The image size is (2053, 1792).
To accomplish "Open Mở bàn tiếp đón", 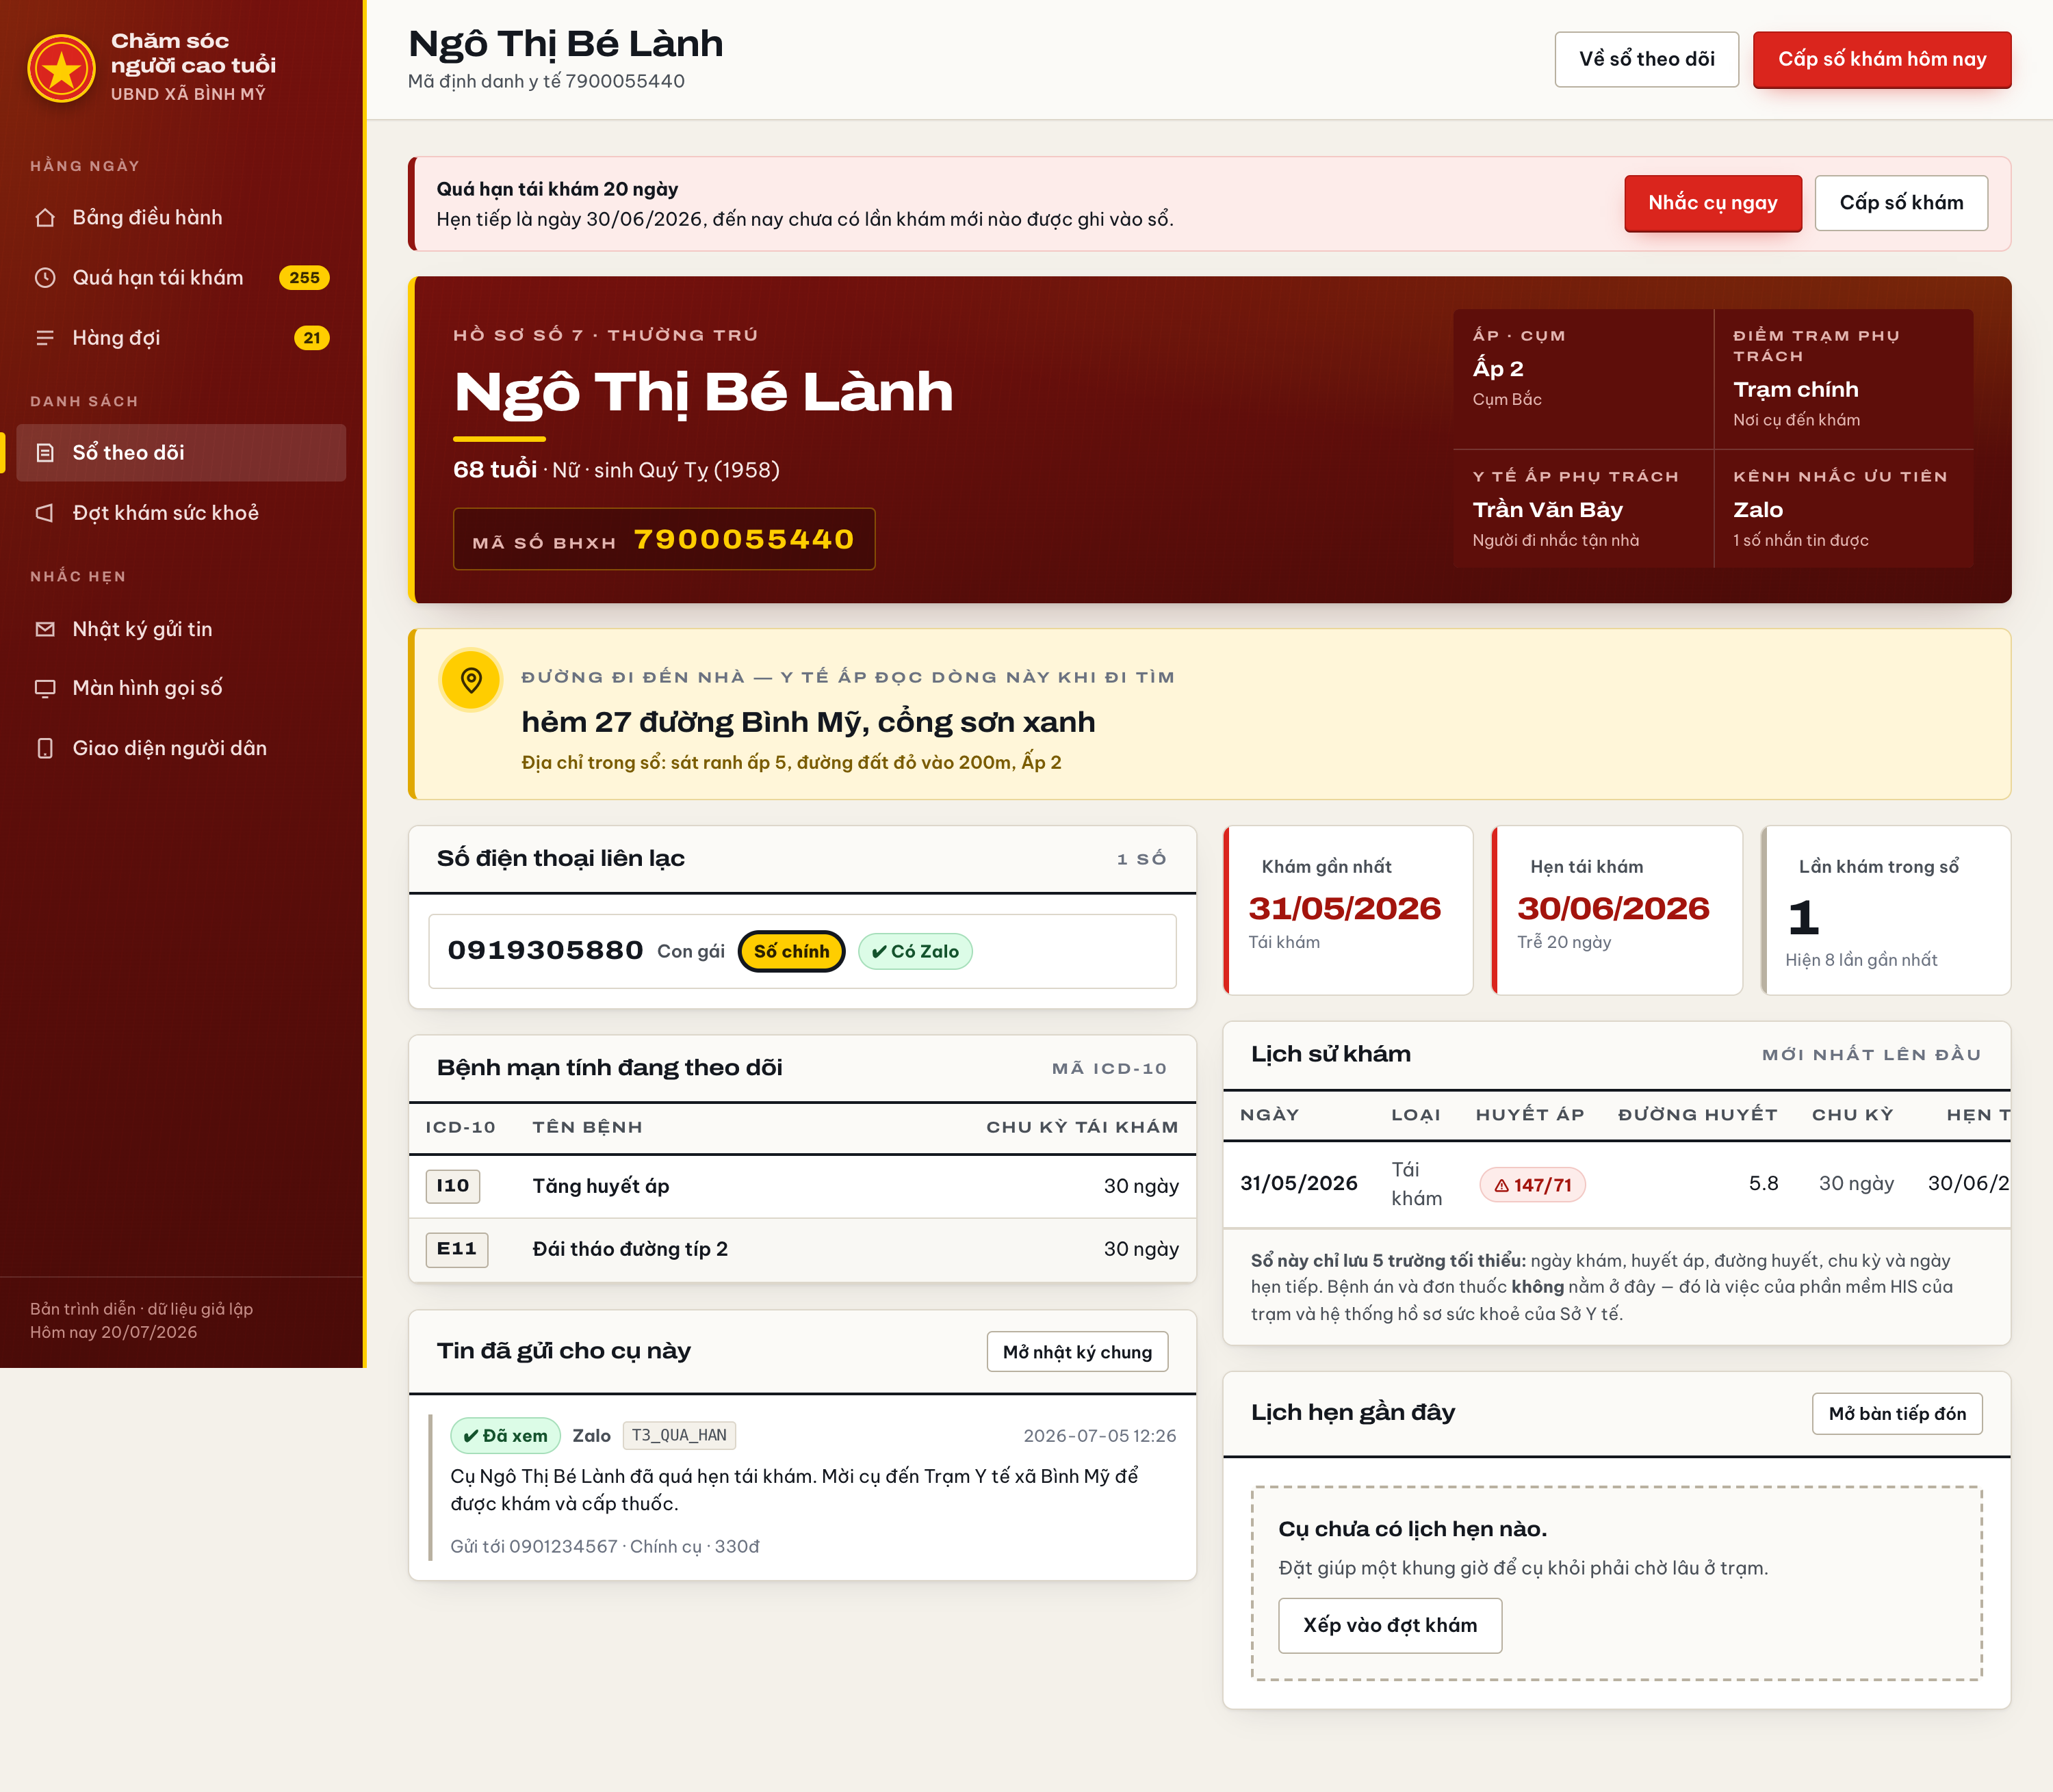I will coord(1896,1413).
